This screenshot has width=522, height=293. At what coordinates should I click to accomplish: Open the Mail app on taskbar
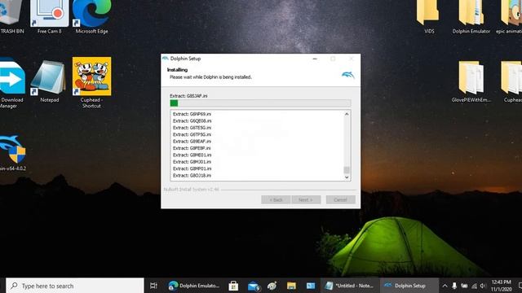click(254, 286)
